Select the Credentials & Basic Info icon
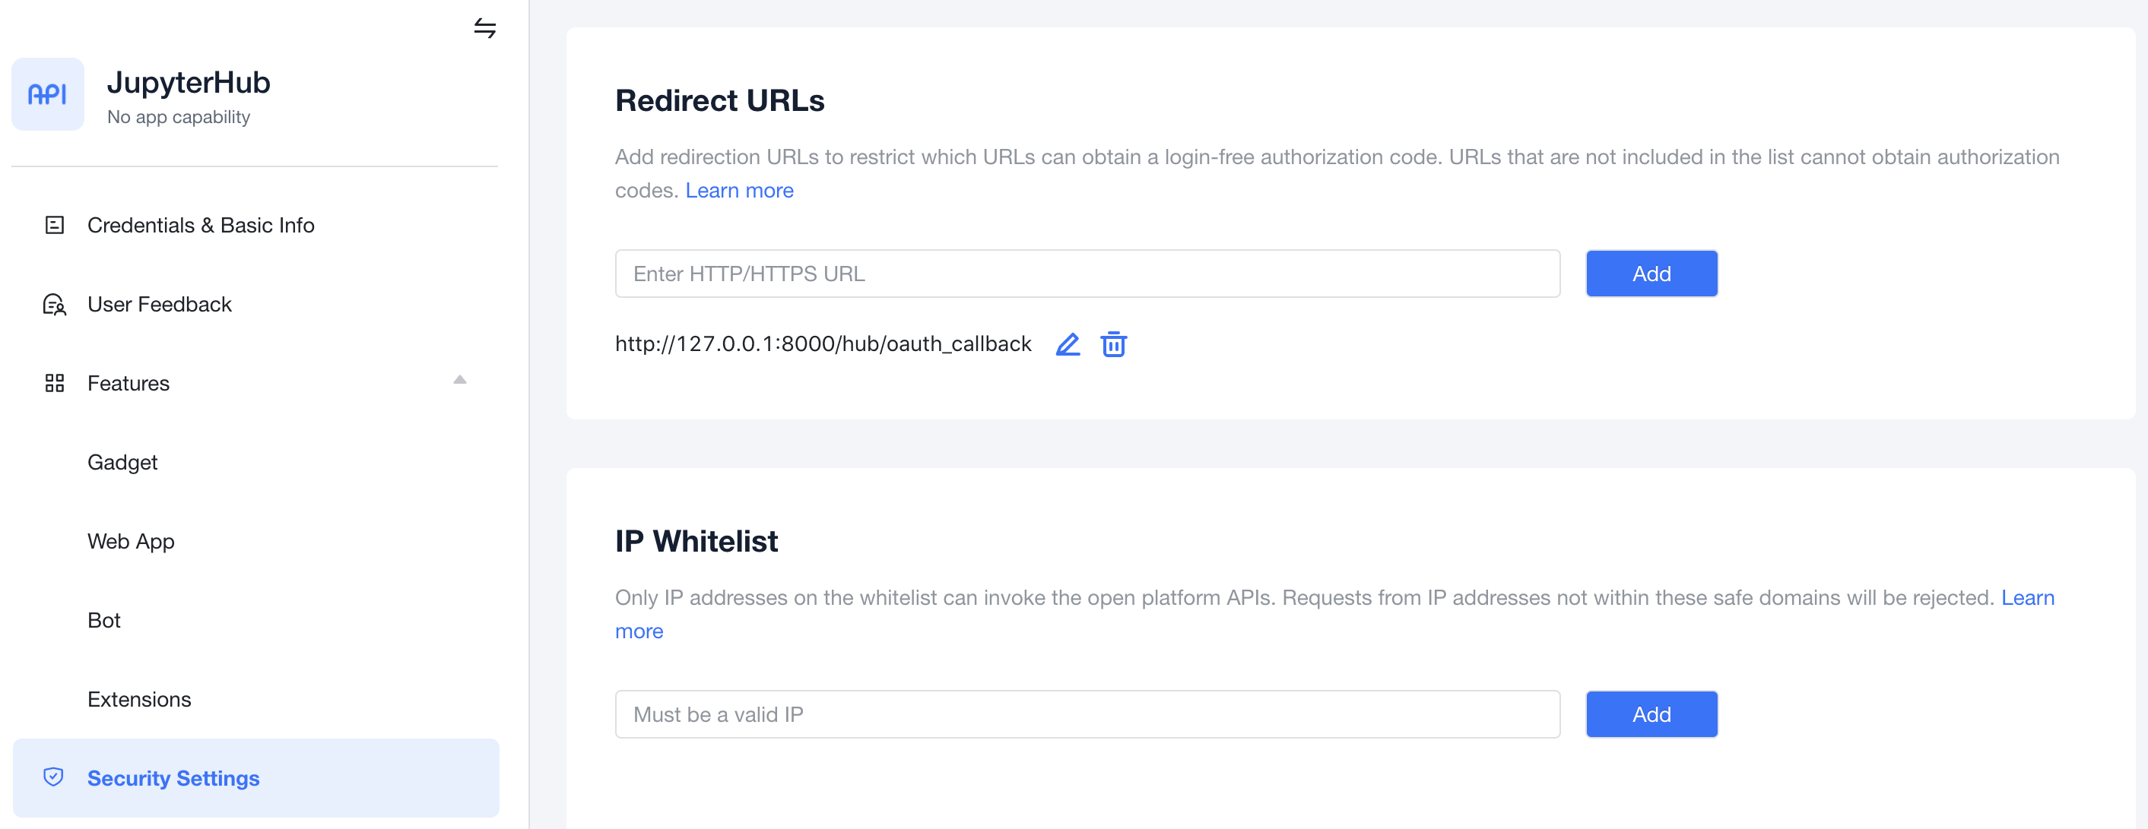2148x829 pixels. 54,224
